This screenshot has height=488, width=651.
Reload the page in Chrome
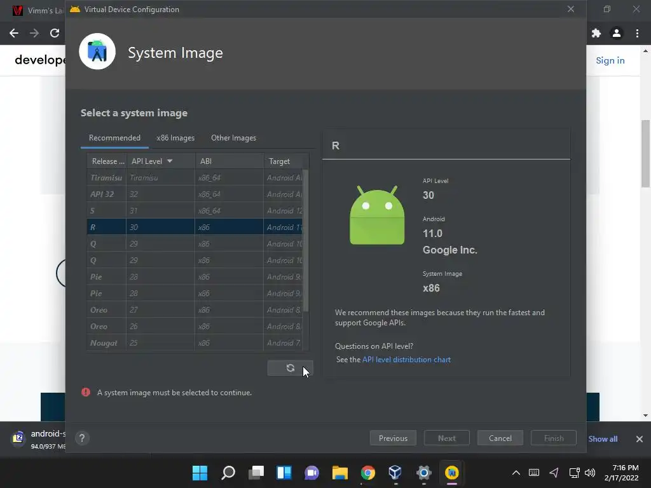55,33
